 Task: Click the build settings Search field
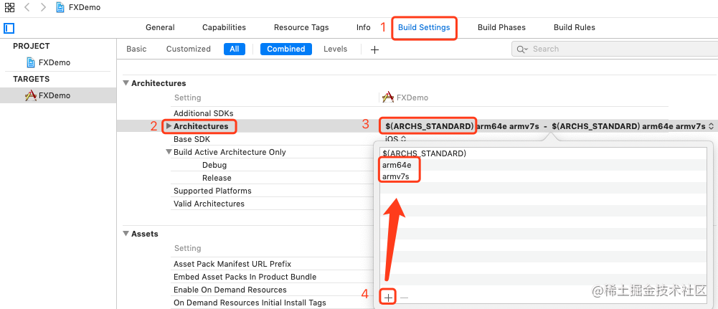click(613, 49)
